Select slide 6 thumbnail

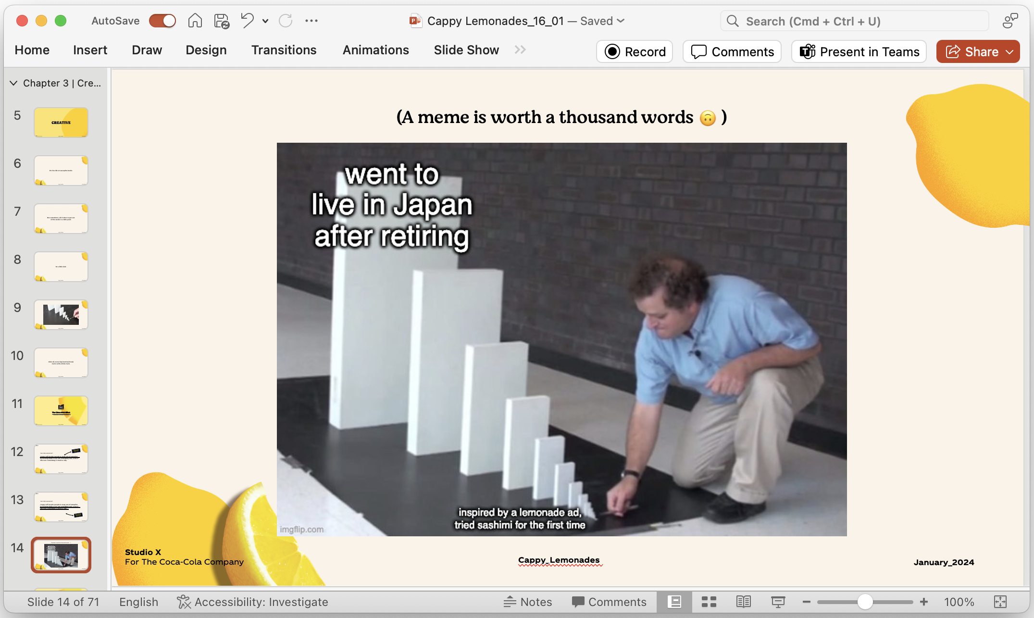tap(61, 171)
